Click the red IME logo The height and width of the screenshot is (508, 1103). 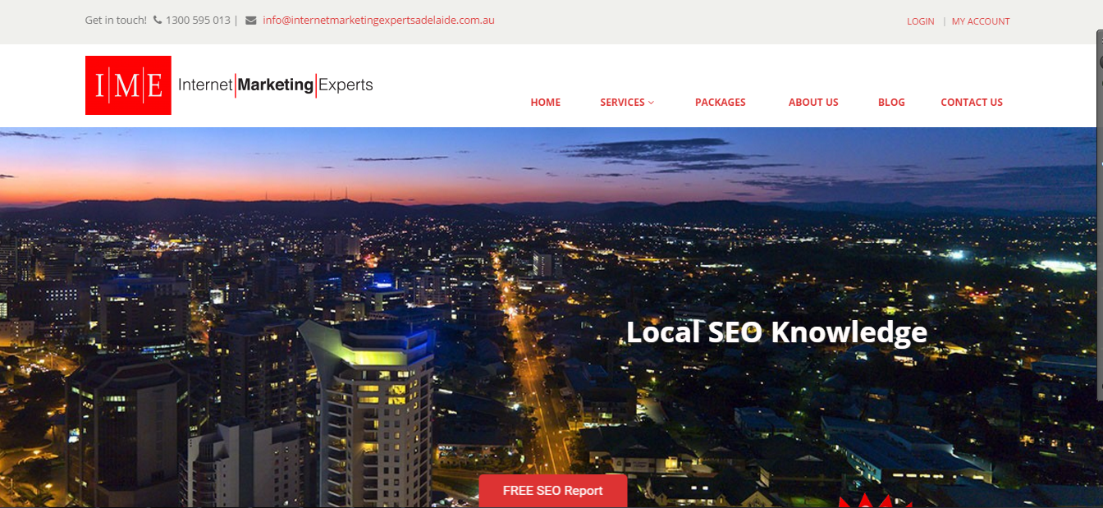pos(128,85)
